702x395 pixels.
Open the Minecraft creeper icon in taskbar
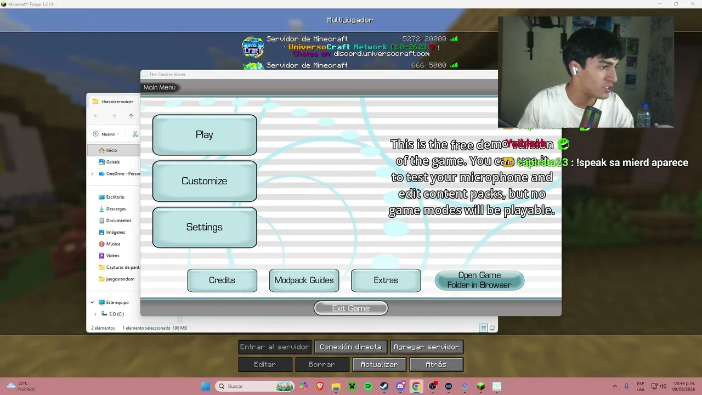click(x=352, y=386)
